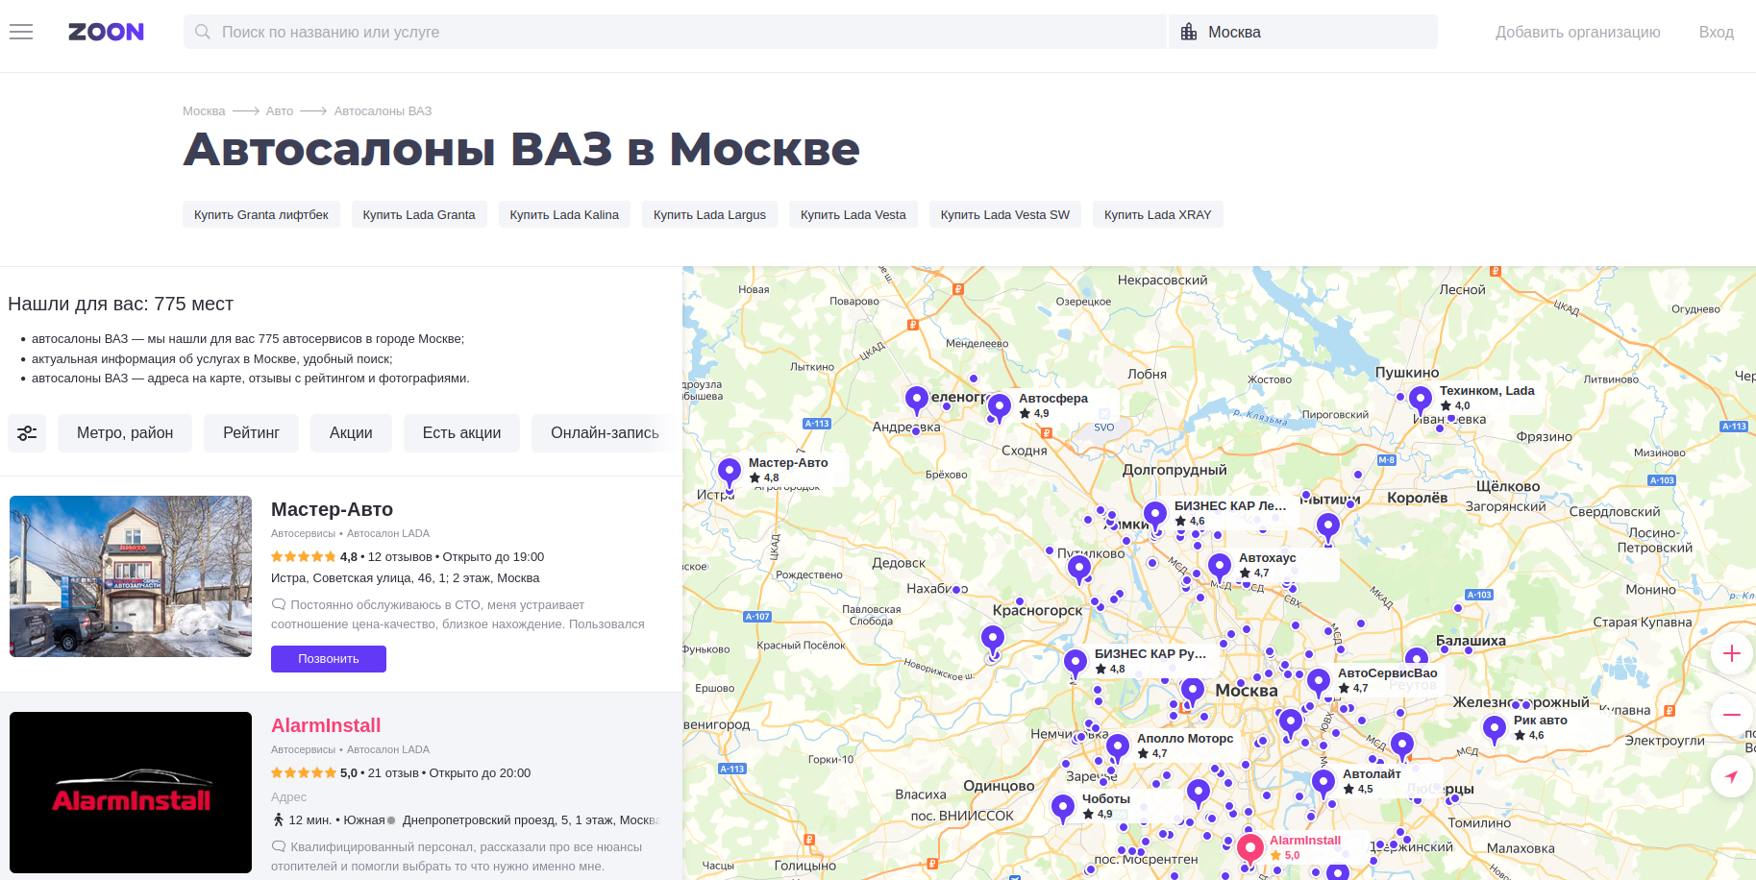Click the Вход login link
The height and width of the screenshot is (880, 1756).
(x=1716, y=32)
